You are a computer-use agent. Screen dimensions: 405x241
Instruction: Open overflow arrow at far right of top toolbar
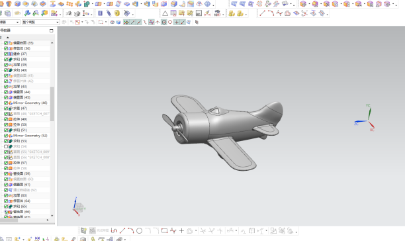[396, 5]
